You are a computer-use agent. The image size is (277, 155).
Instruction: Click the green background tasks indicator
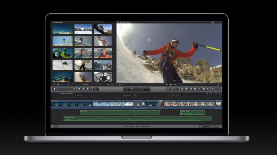point(126,89)
